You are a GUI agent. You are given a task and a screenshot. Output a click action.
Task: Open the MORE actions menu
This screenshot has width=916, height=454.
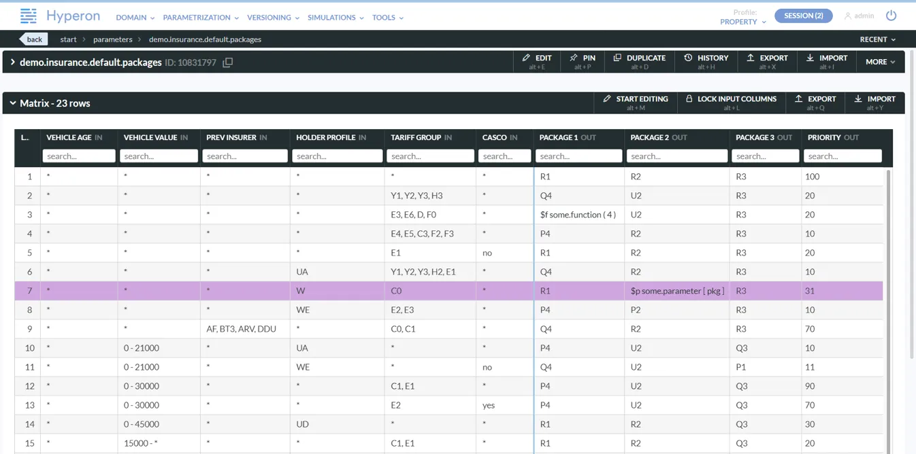(x=880, y=62)
